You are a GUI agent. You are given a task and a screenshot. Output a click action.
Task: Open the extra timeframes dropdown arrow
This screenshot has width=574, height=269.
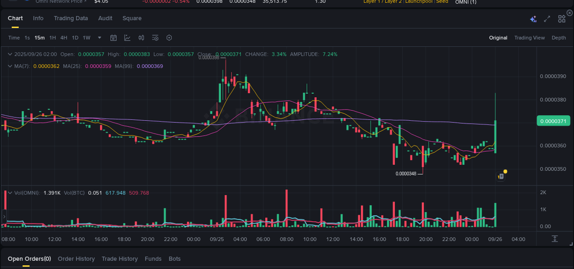[x=99, y=38]
